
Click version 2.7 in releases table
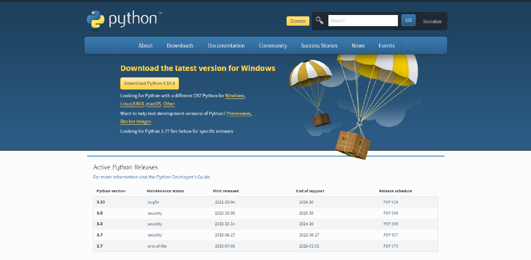(x=100, y=246)
